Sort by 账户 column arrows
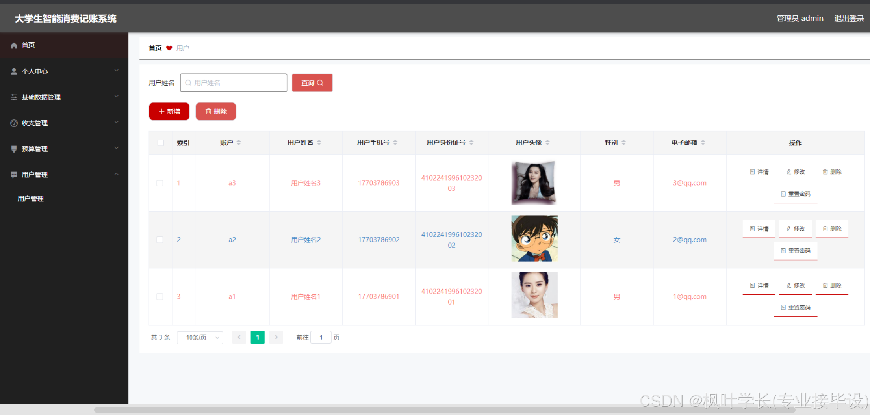This screenshot has height=415, width=870. pyautogui.click(x=239, y=142)
